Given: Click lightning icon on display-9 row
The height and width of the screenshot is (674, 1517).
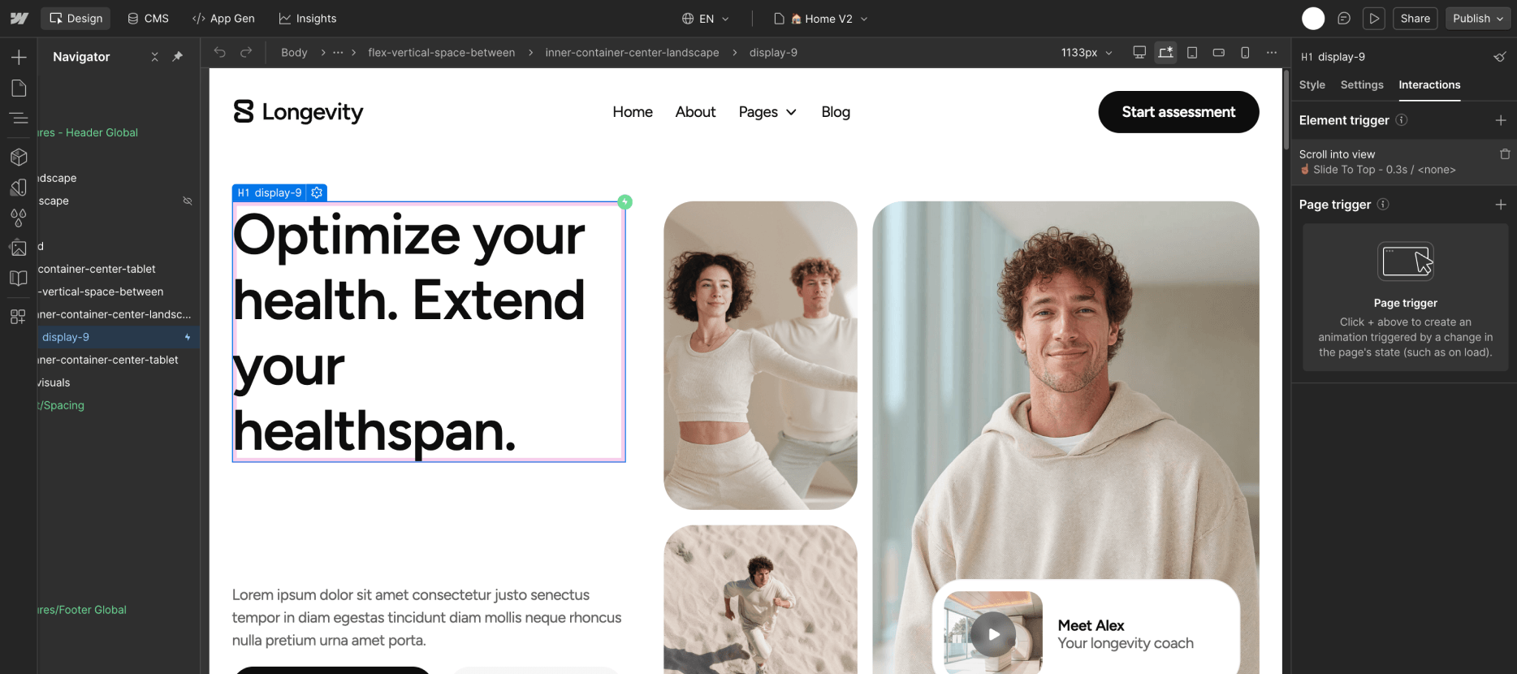Looking at the screenshot, I should pos(188,337).
